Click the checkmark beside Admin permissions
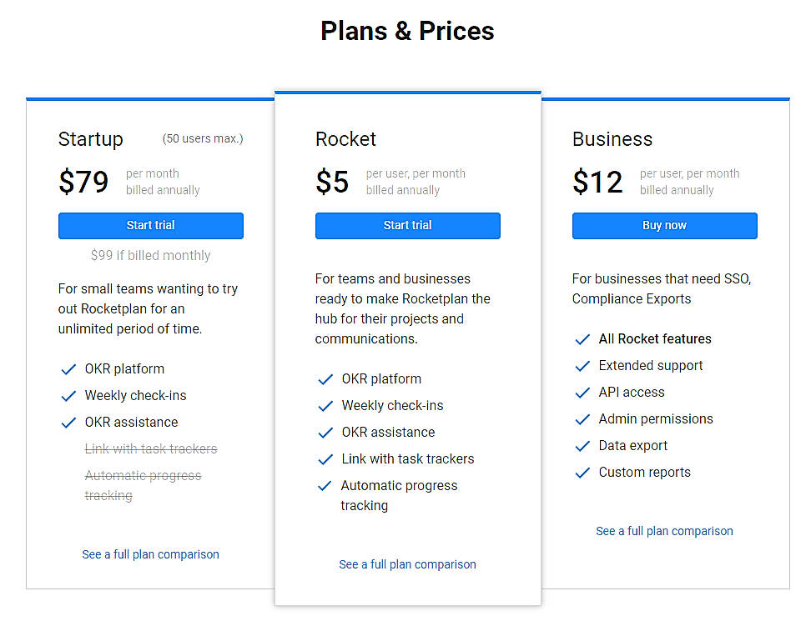This screenshot has width=811, height=626. (x=582, y=418)
